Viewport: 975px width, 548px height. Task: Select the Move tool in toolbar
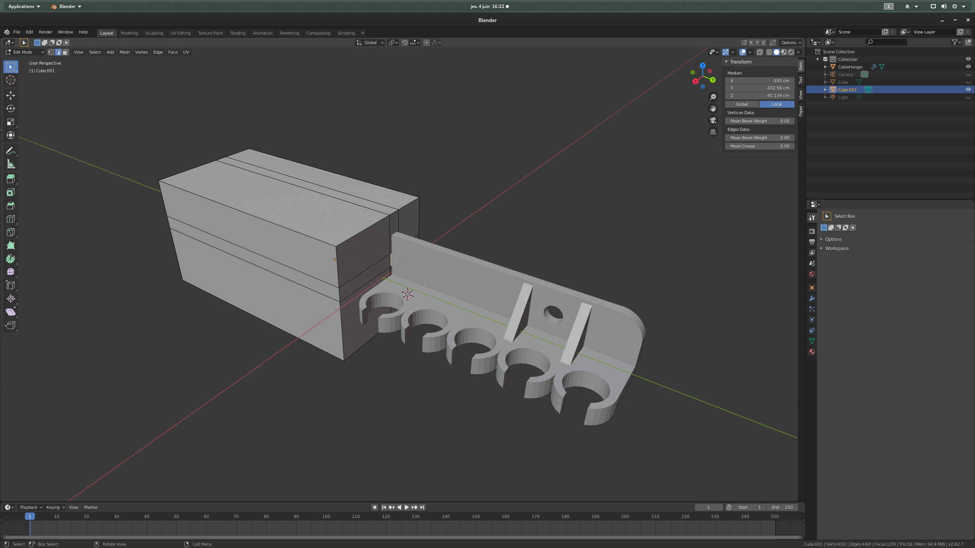(11, 95)
